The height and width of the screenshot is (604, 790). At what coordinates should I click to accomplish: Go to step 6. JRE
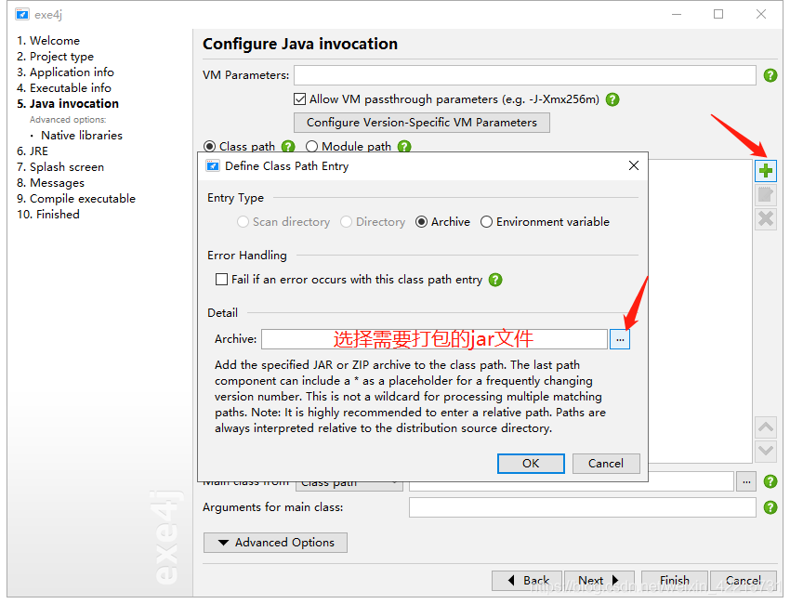[x=33, y=151]
